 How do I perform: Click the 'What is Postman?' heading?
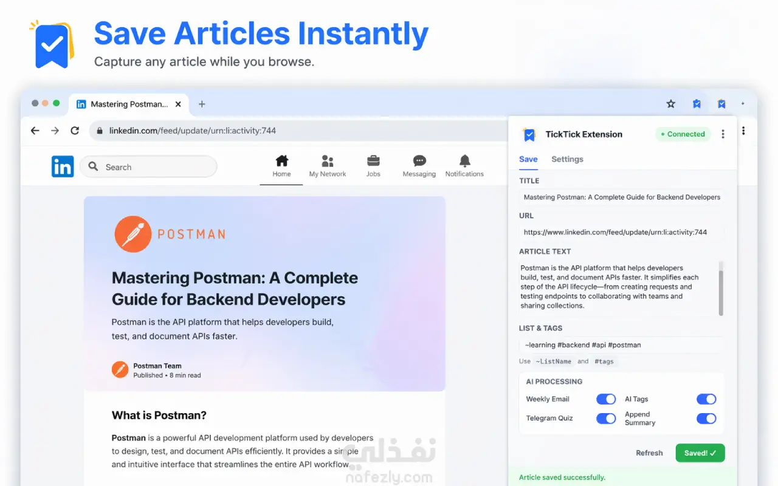tap(159, 416)
